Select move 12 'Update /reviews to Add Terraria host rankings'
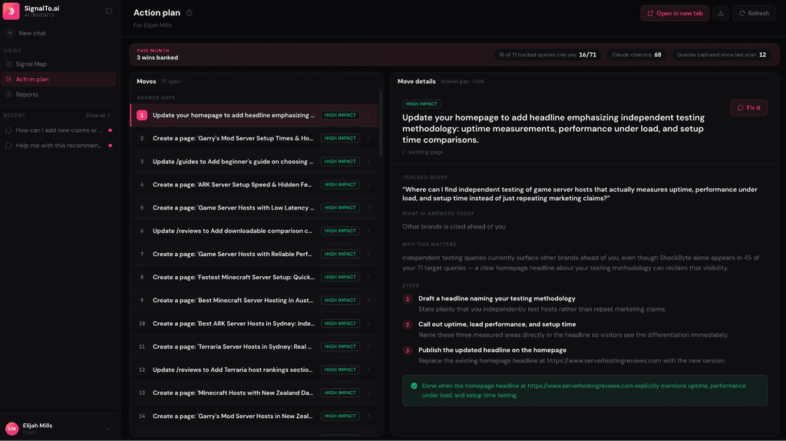Image resolution: width=786 pixels, height=441 pixels. click(255, 370)
